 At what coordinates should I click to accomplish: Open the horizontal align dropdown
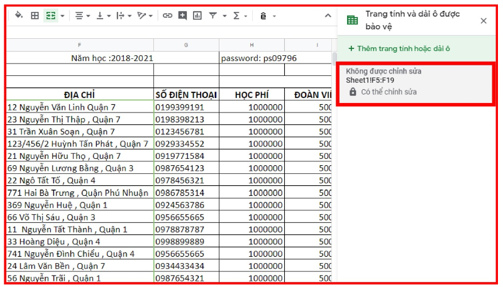click(x=82, y=16)
